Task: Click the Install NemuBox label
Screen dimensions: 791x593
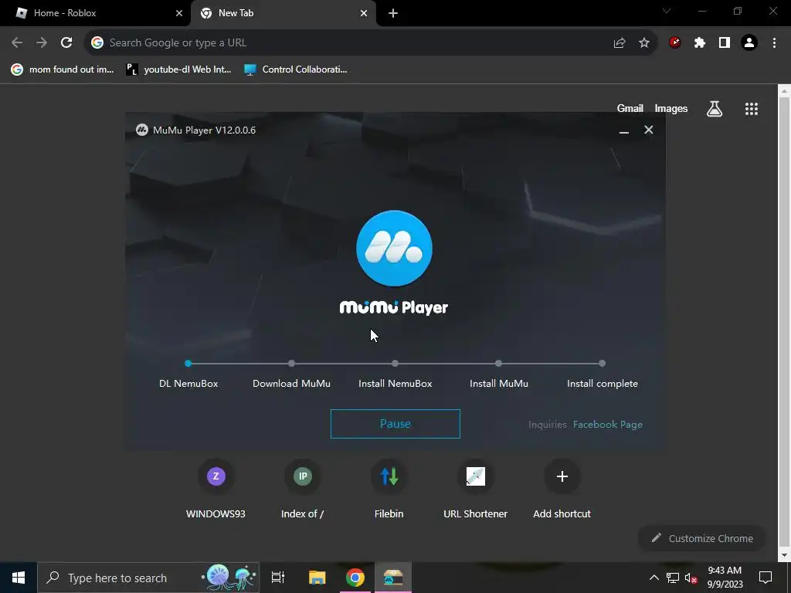Action: [x=395, y=384]
